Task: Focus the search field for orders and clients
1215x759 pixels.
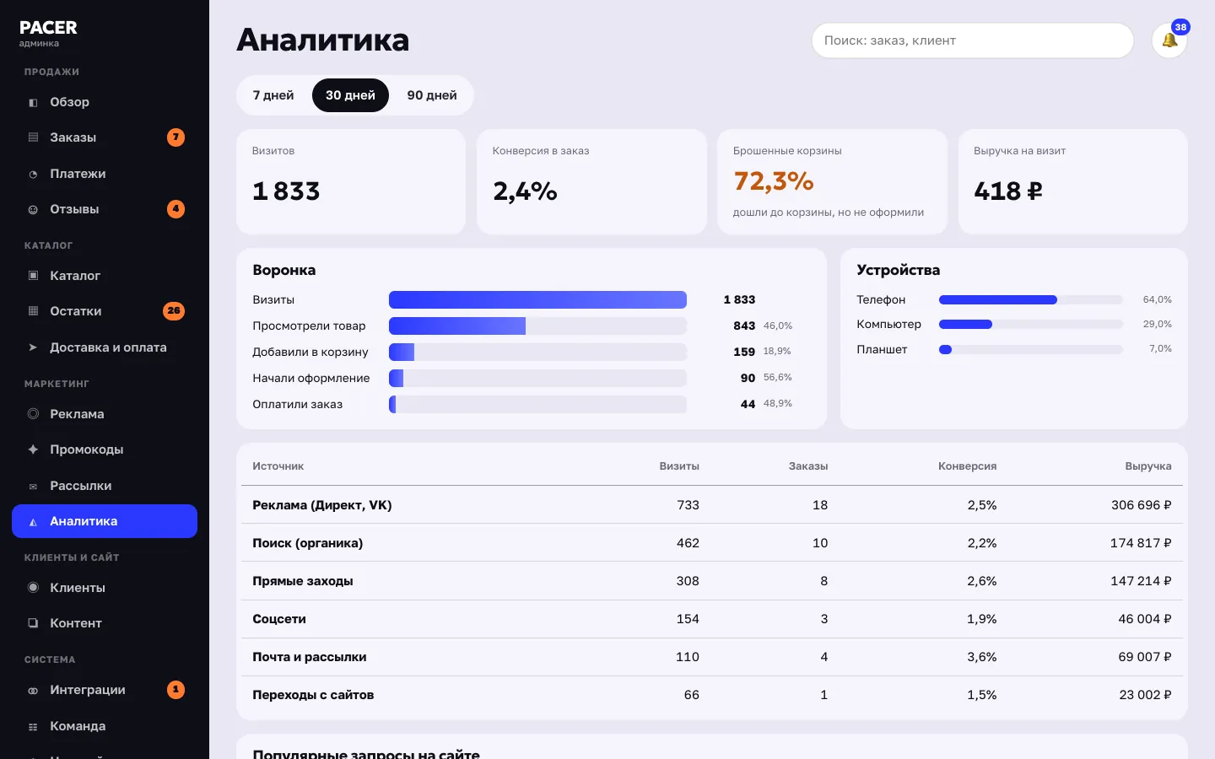Action: point(973,40)
